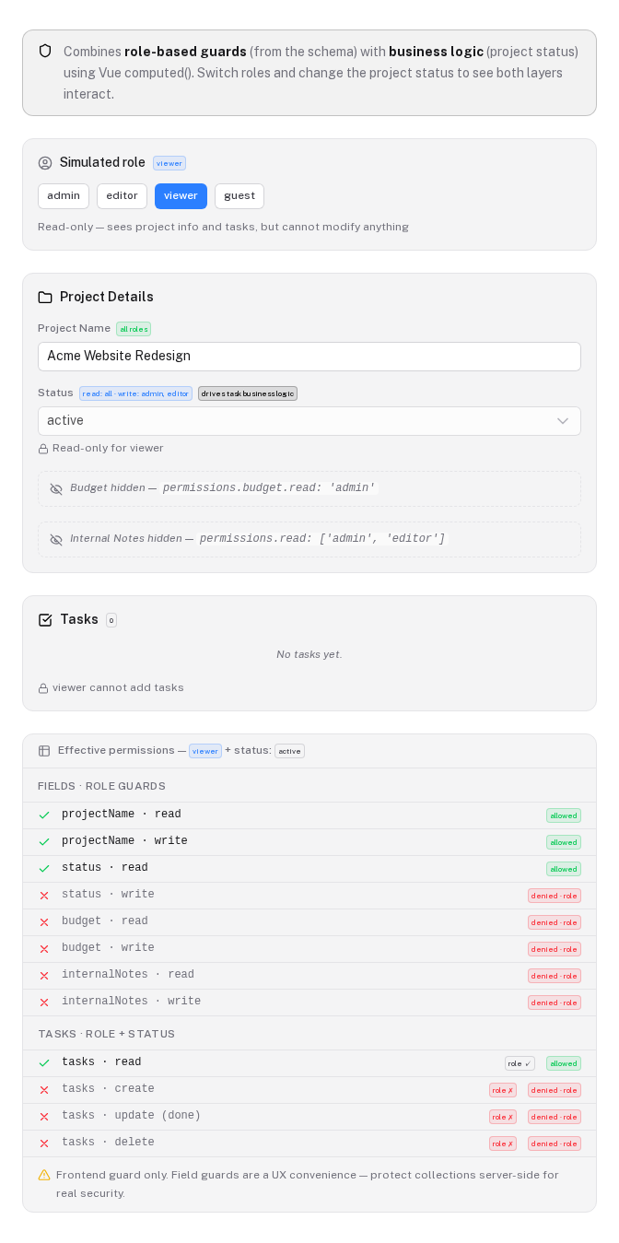Image resolution: width=619 pixels, height=1243 pixels.
Task: Click the 0 count badge beside Tasks
Action: [111, 620]
